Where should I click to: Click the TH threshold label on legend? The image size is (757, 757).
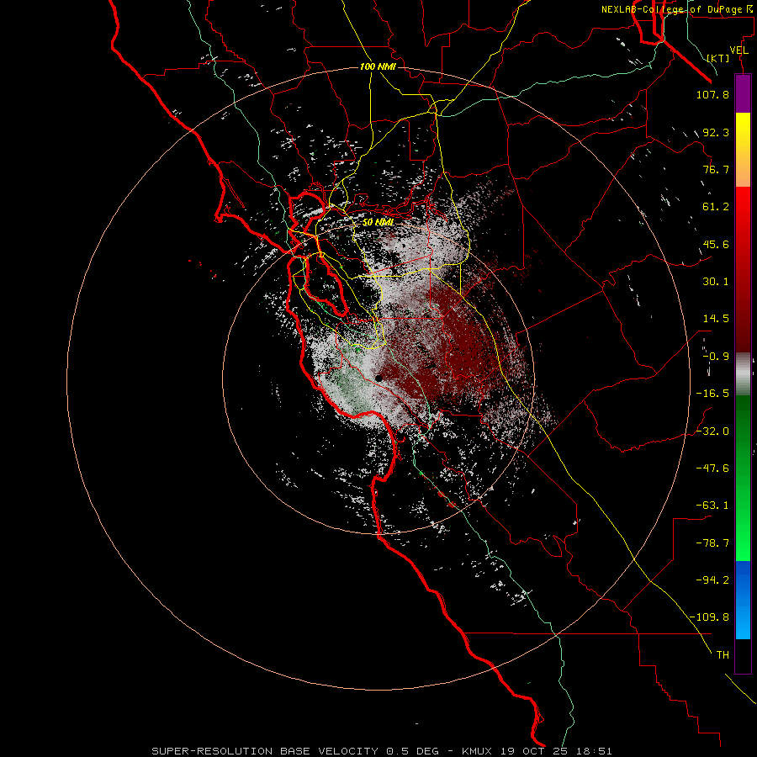tap(723, 655)
